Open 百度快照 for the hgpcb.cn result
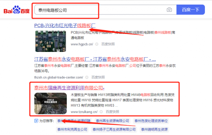This screenshot has height=135, width=212. click(x=108, y=44)
